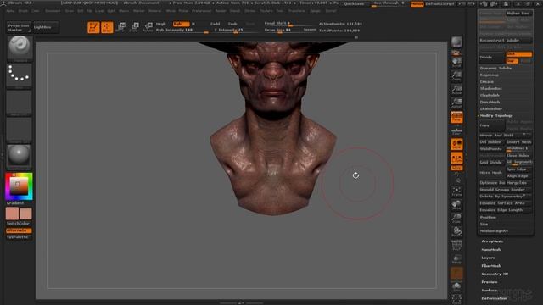Click the Actual size icon on right shelf
The width and height of the screenshot is (543, 305).
[x=456, y=91]
